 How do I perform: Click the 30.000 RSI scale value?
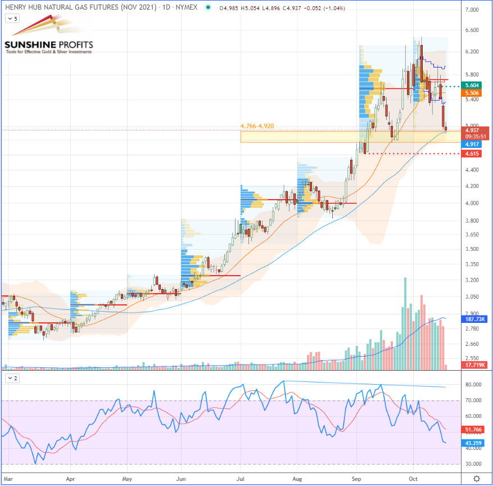pyautogui.click(x=473, y=464)
